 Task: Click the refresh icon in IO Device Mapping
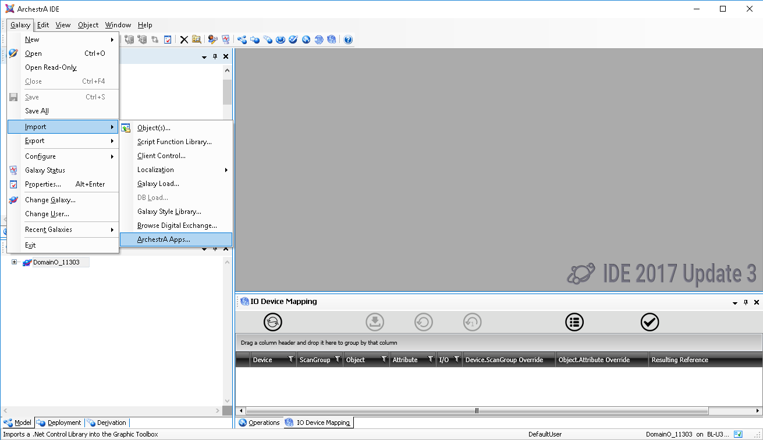272,322
